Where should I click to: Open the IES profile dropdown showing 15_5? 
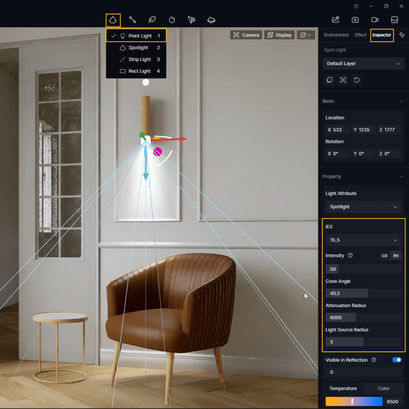click(363, 240)
